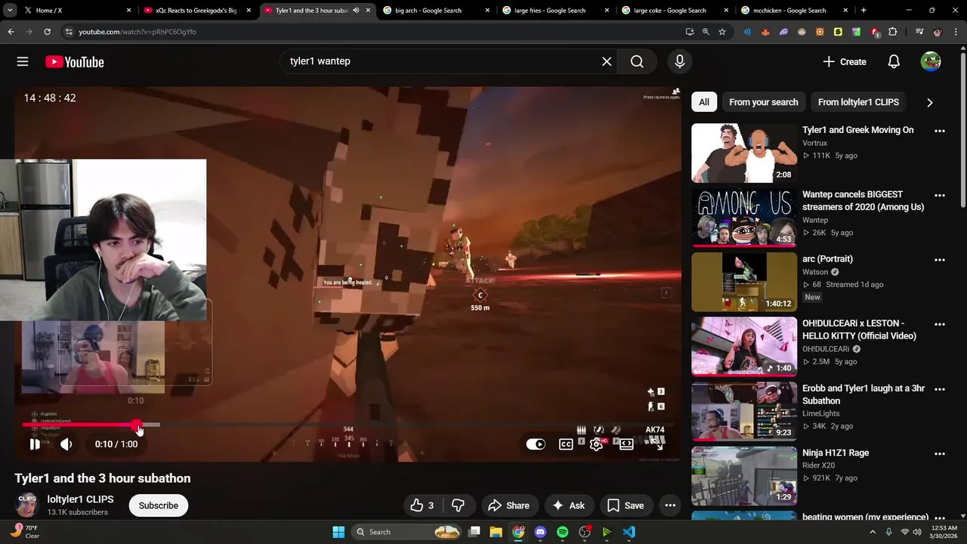Click the video progress bar scrubber
967x544 pixels.
[x=137, y=425]
